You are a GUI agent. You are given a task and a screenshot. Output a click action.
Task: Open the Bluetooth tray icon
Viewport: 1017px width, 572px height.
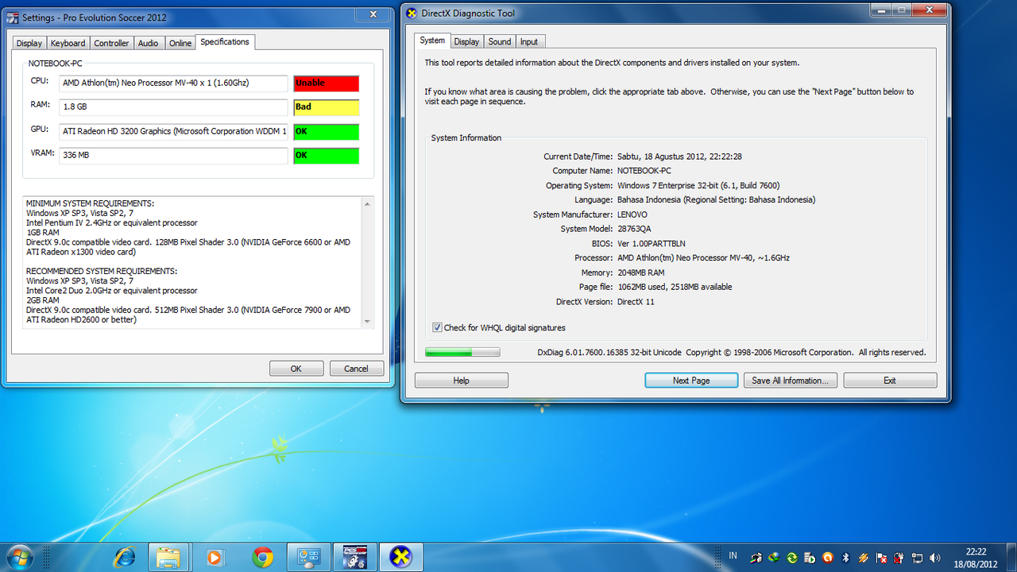click(846, 558)
